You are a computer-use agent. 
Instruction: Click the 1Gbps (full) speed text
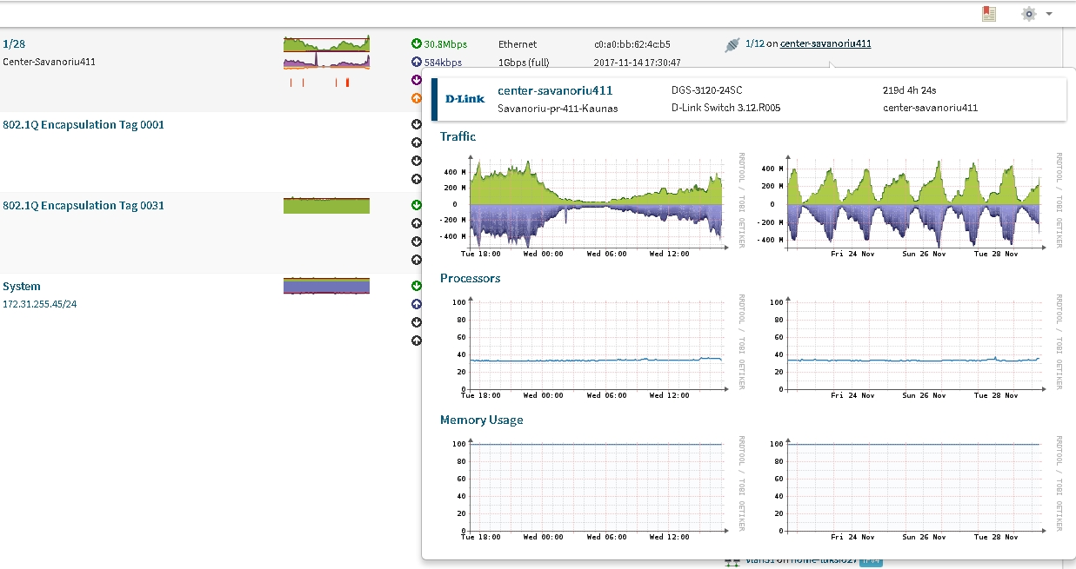pyautogui.click(x=524, y=63)
